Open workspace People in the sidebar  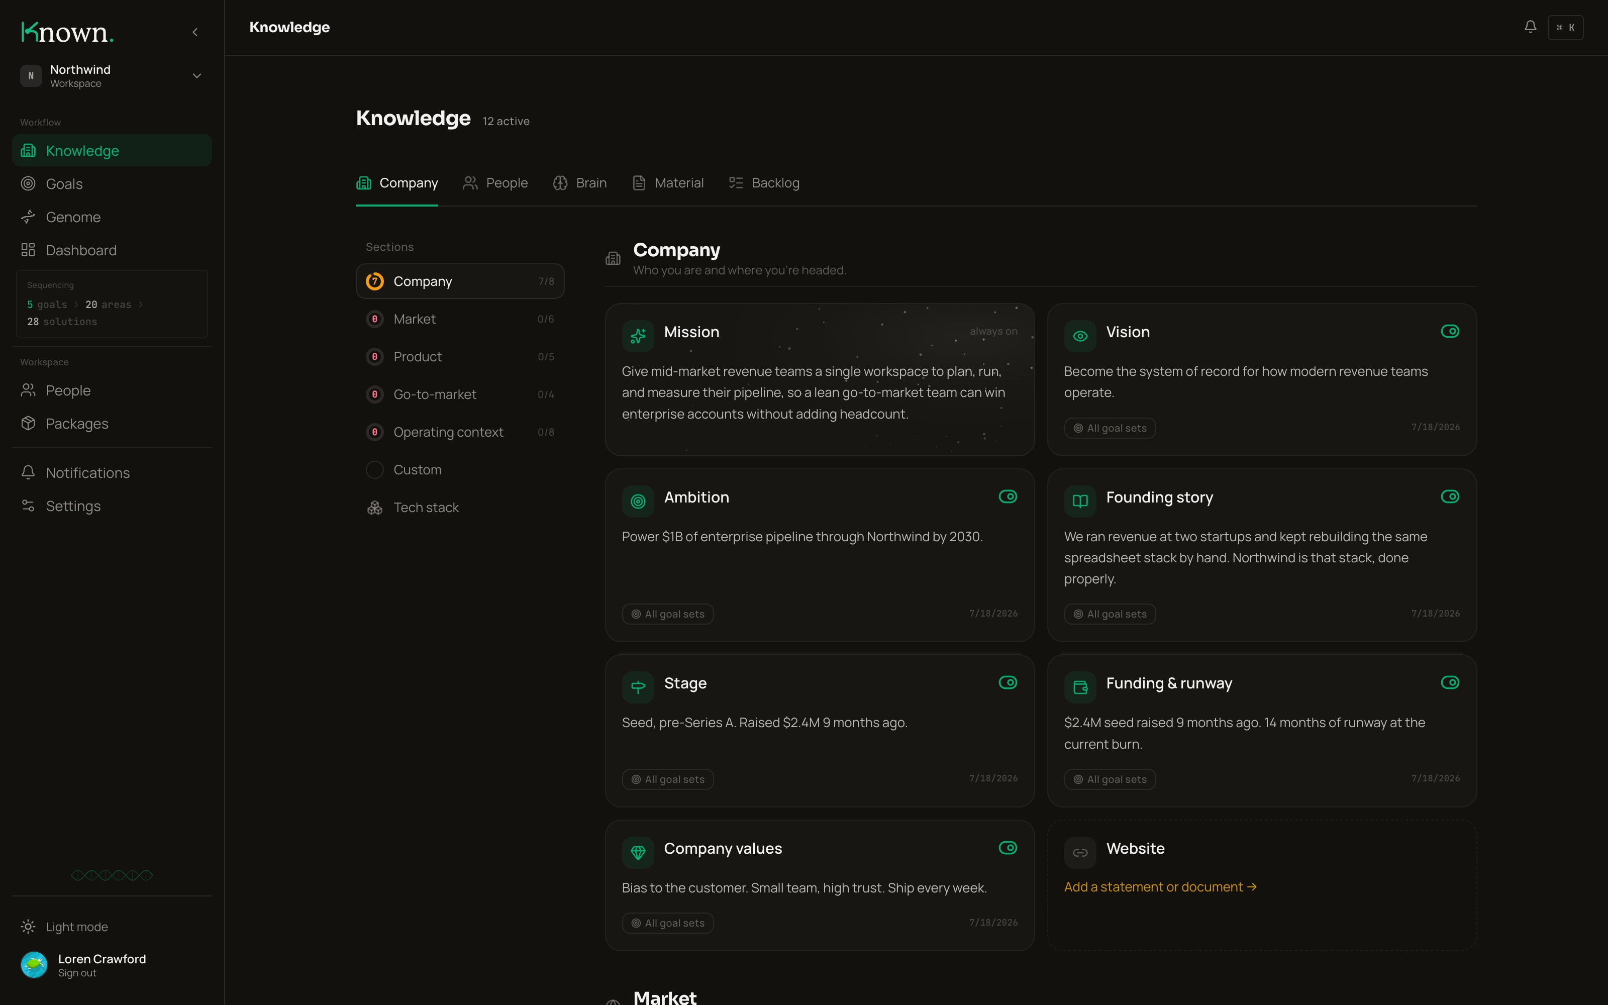112,390
